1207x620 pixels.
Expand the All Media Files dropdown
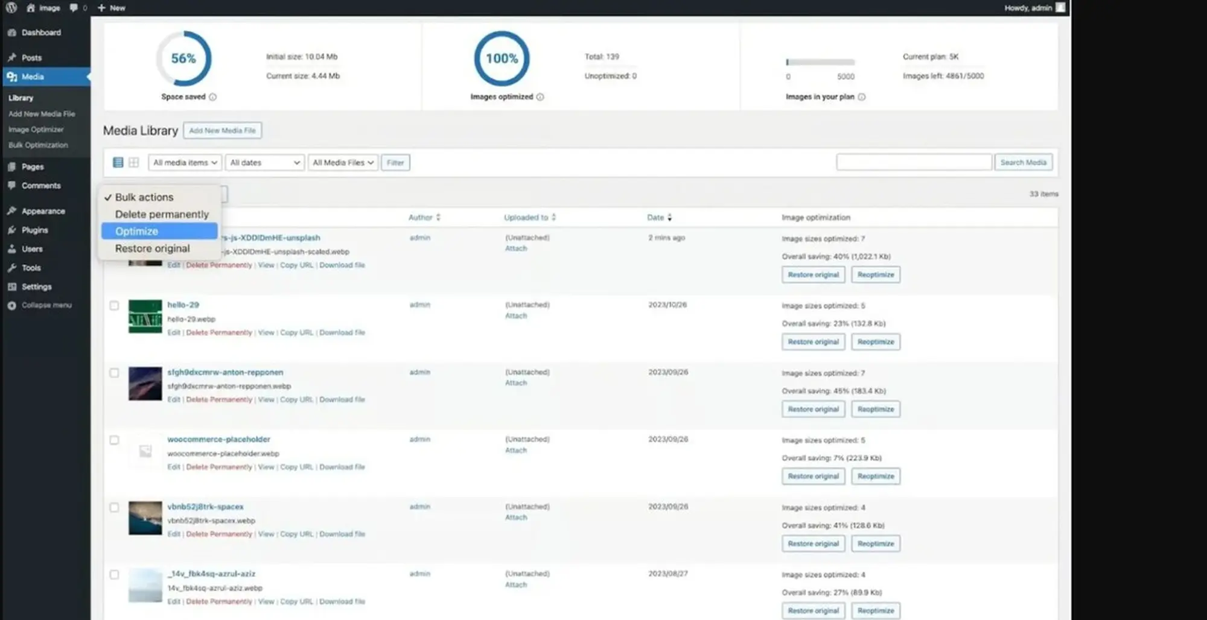[x=343, y=163]
